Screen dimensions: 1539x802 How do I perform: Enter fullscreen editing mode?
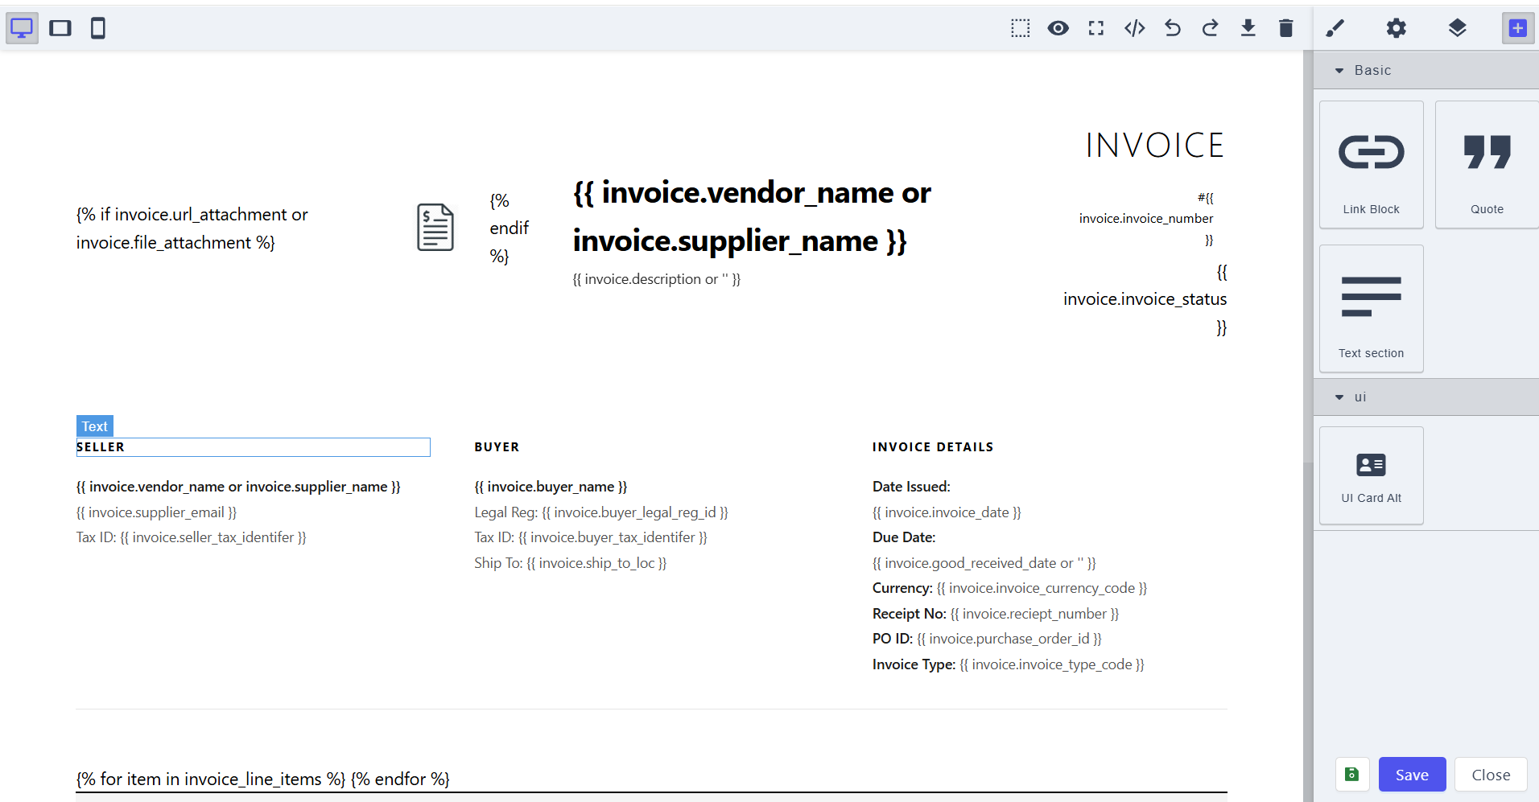click(1095, 27)
